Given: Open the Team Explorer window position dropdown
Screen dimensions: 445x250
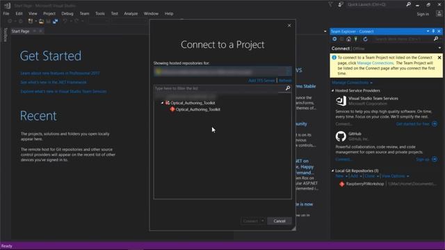Looking at the screenshot, I should click(x=428, y=31).
